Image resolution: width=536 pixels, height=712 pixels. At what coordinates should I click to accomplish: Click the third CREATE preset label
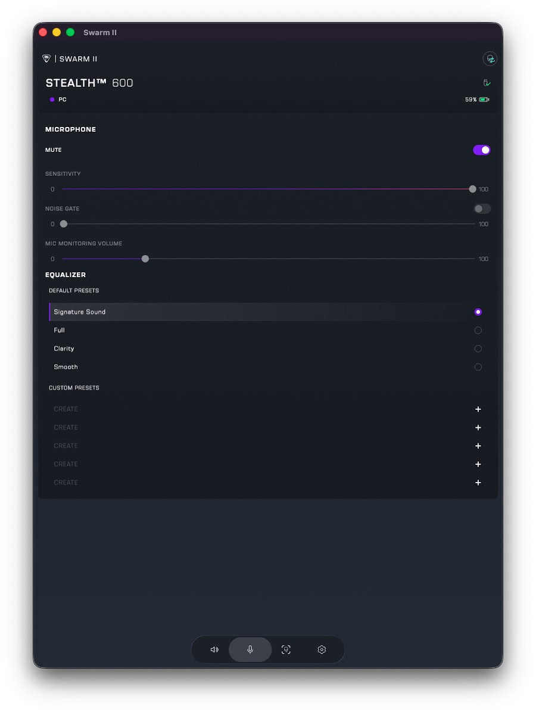point(66,446)
